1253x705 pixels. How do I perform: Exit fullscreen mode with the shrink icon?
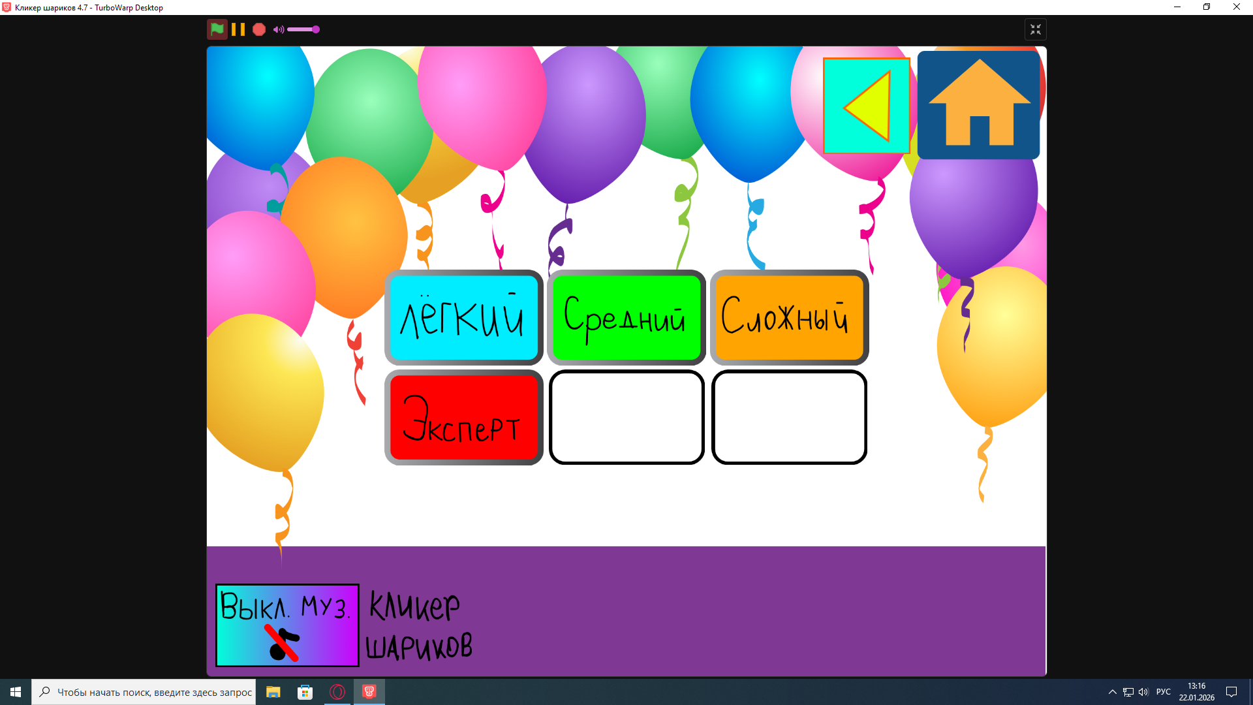pyautogui.click(x=1036, y=29)
